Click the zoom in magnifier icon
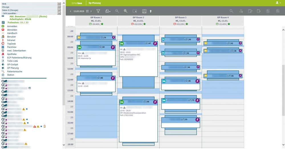The width and height of the screenshot is (285, 149). pyautogui.click(x=126, y=11)
